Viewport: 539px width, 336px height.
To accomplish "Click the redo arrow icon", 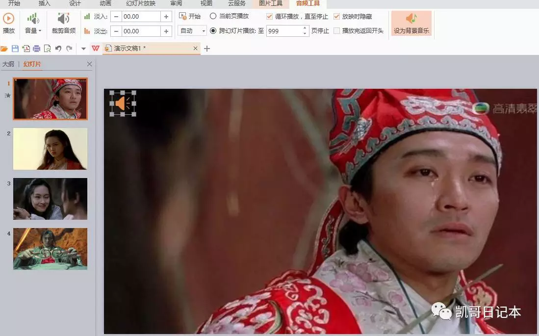I will click(x=70, y=49).
